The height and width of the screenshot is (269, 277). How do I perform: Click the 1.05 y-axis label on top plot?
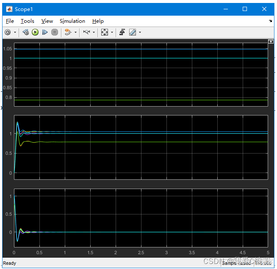click(x=8, y=49)
